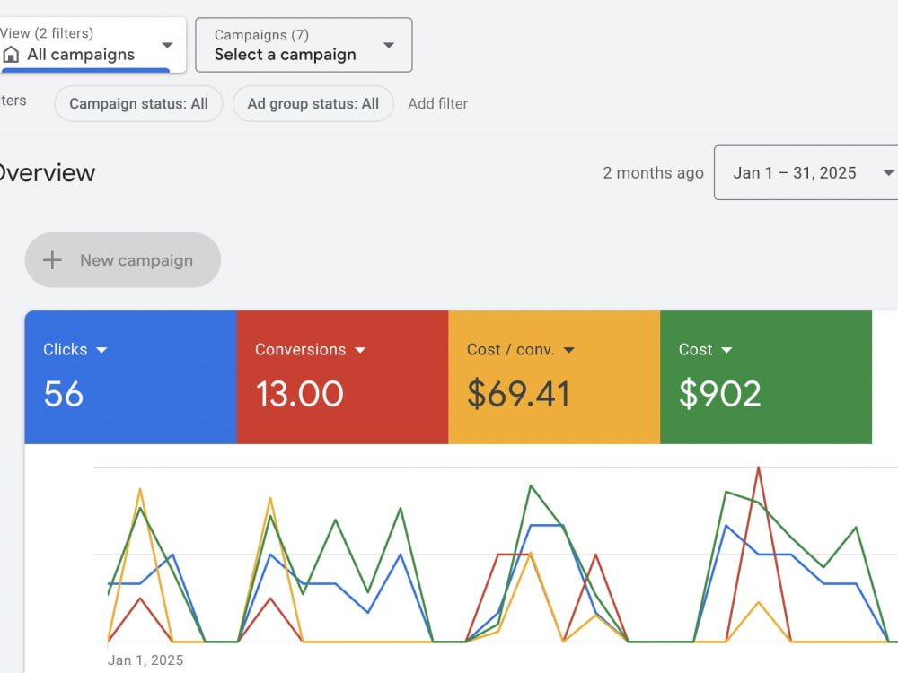Click the Overview page heading
Viewport: 898px width, 673px height.
click(x=47, y=173)
